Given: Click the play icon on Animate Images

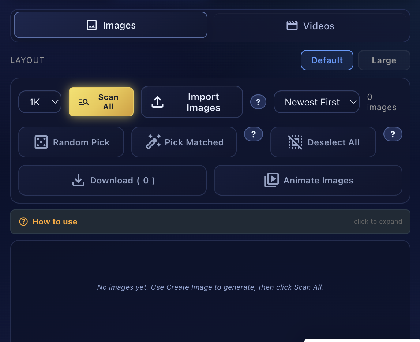Looking at the screenshot, I should tap(271, 180).
